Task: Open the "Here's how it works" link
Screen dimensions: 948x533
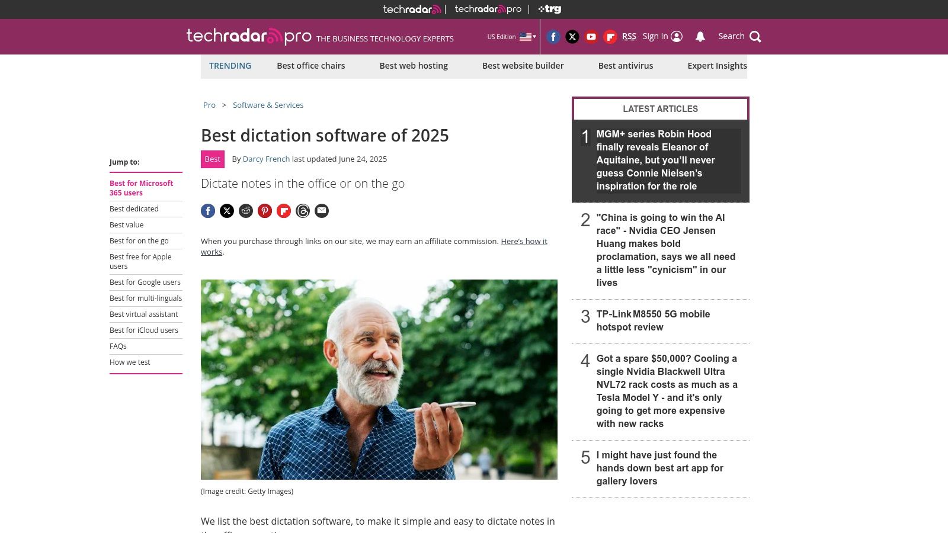Action: point(524,241)
